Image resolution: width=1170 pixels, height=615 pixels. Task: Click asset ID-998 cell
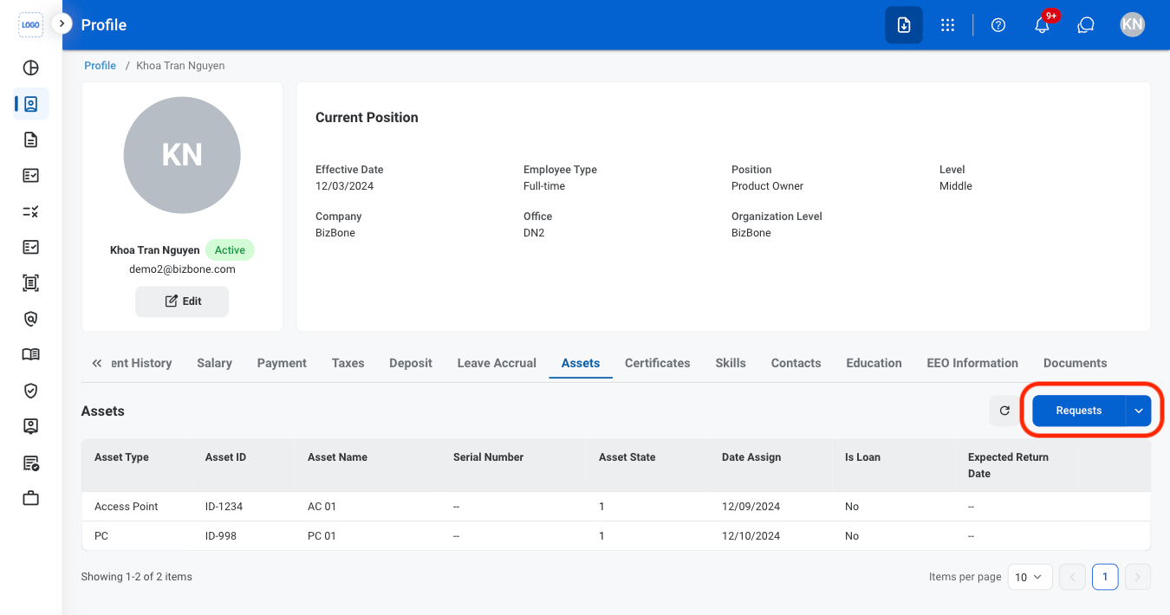[x=221, y=536]
